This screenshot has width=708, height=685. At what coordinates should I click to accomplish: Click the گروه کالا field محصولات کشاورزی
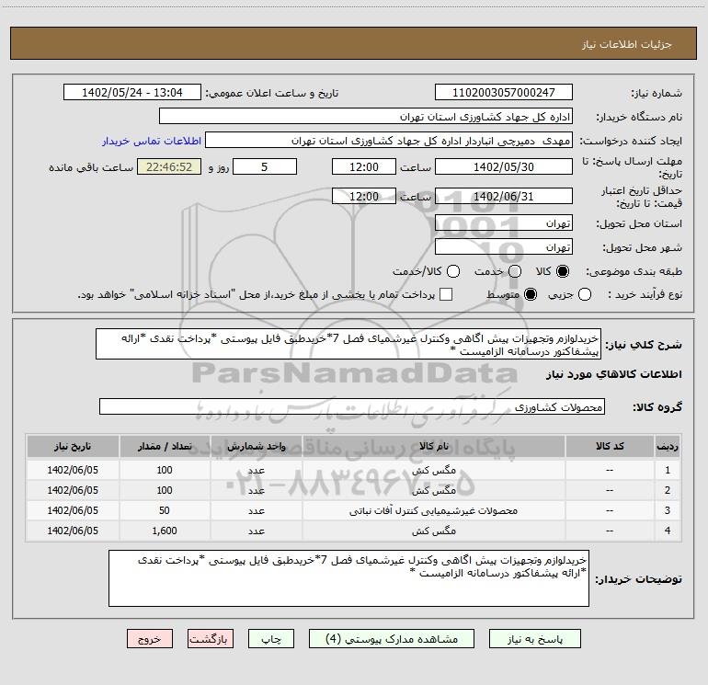(352, 406)
